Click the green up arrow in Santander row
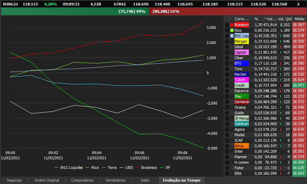This screenshot has height=184, width=307. pos(281,102)
